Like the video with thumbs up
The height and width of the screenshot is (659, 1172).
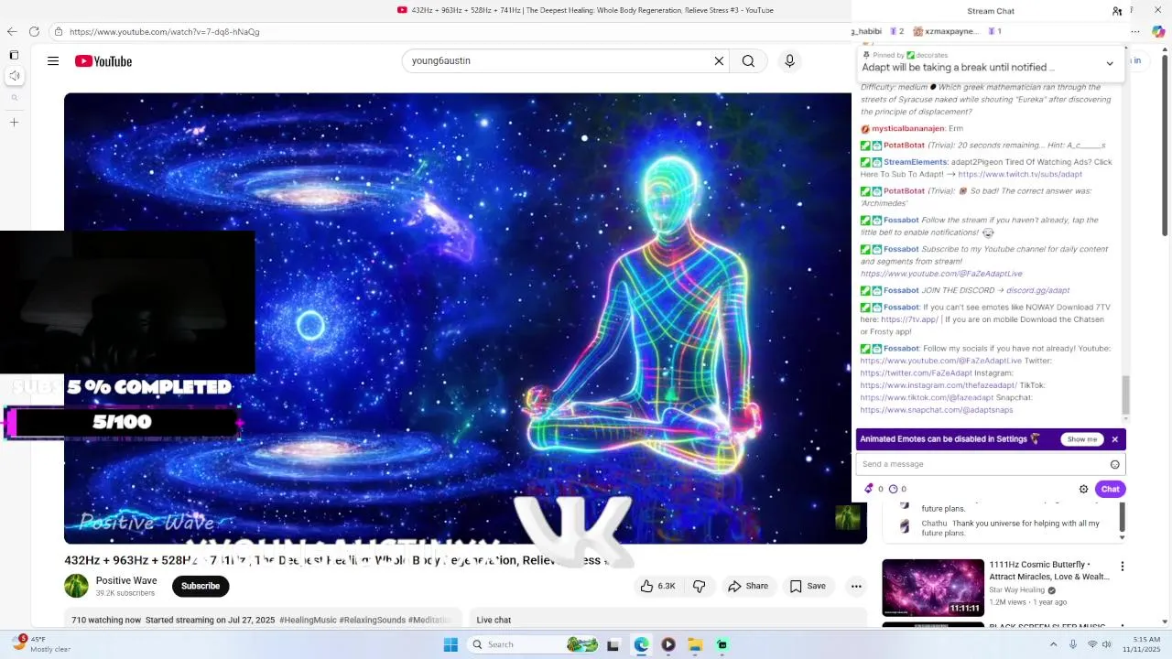[x=658, y=586]
